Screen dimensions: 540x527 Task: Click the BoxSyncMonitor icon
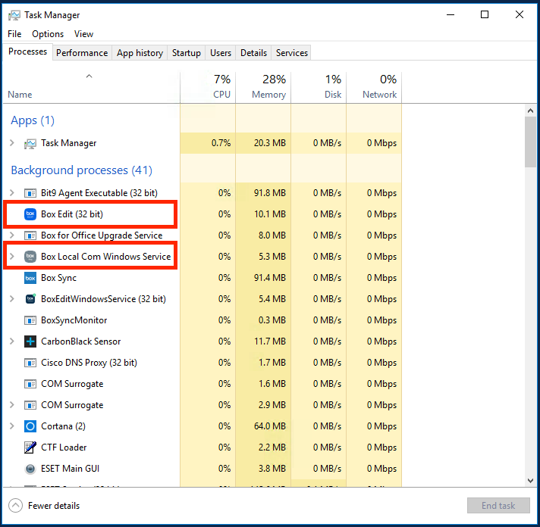pyautogui.click(x=30, y=320)
